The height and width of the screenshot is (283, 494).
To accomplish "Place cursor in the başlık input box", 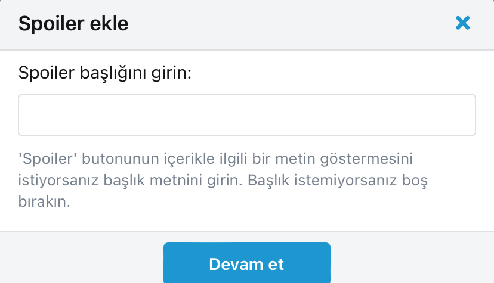I will pyautogui.click(x=246, y=115).
